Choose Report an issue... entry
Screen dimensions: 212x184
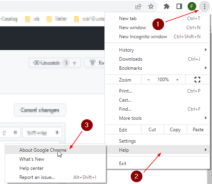click(55, 177)
